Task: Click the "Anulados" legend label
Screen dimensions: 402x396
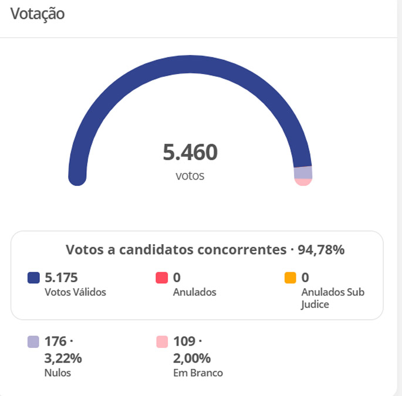Action: coord(195,292)
